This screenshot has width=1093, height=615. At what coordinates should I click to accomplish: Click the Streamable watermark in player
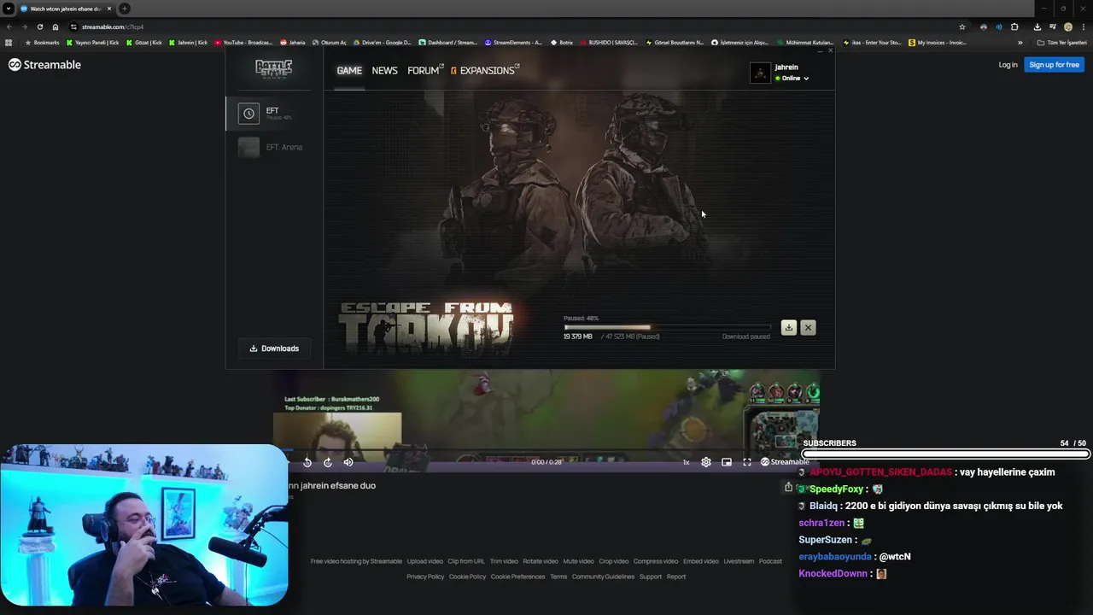pyautogui.click(x=785, y=462)
